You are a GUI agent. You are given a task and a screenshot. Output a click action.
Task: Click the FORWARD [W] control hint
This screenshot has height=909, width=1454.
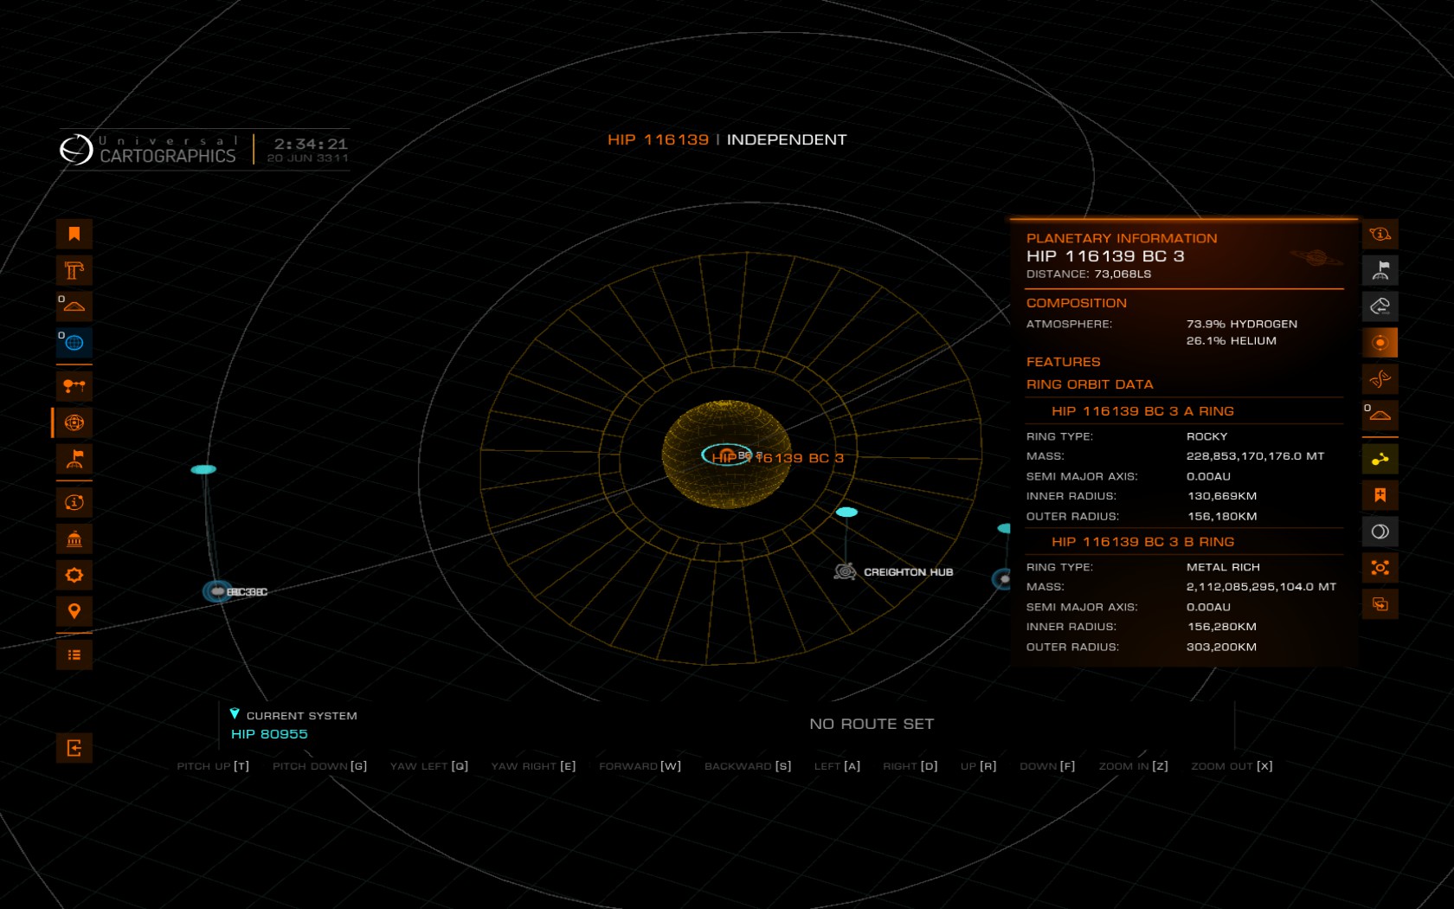tap(640, 766)
